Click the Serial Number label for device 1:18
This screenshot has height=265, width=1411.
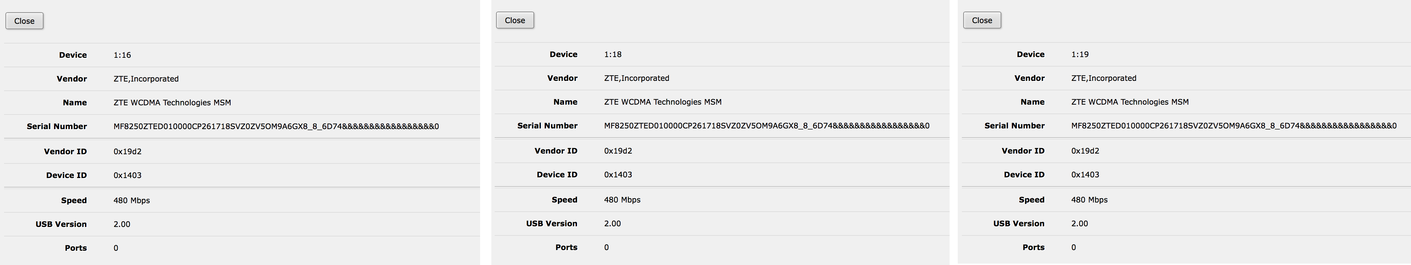[547, 126]
